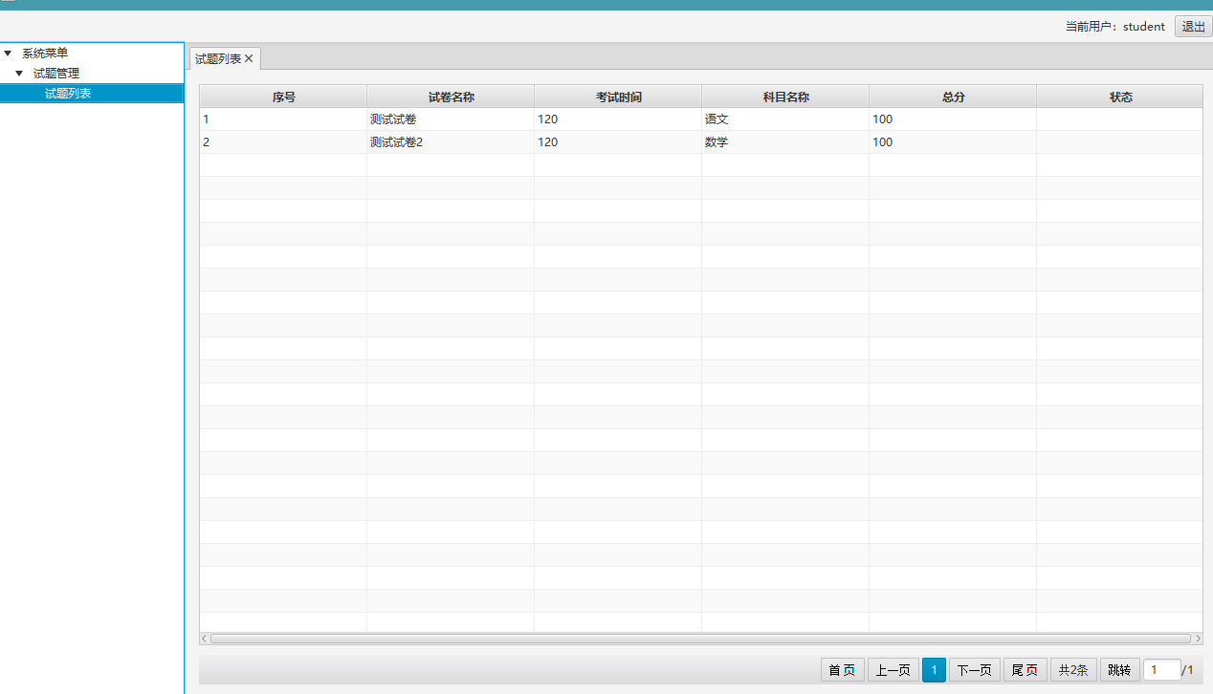The height and width of the screenshot is (694, 1213).
Task: Sort by the 科目名称 column header
Action: click(785, 98)
